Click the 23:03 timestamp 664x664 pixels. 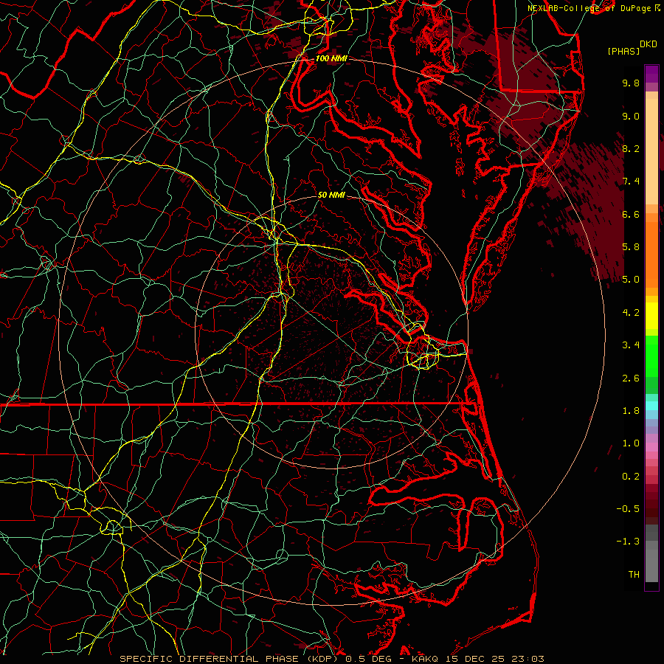point(529,659)
